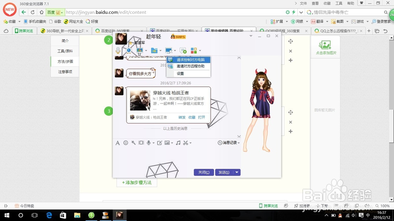Open the 文件 browser menu
This screenshot has width=394, height=221.
303,3
